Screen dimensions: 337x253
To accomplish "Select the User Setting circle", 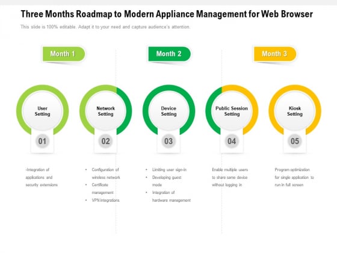I will [43, 111].
